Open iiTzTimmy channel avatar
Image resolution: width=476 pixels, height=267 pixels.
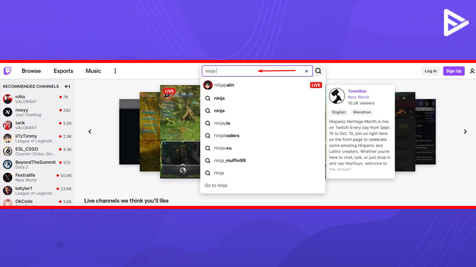click(8, 138)
